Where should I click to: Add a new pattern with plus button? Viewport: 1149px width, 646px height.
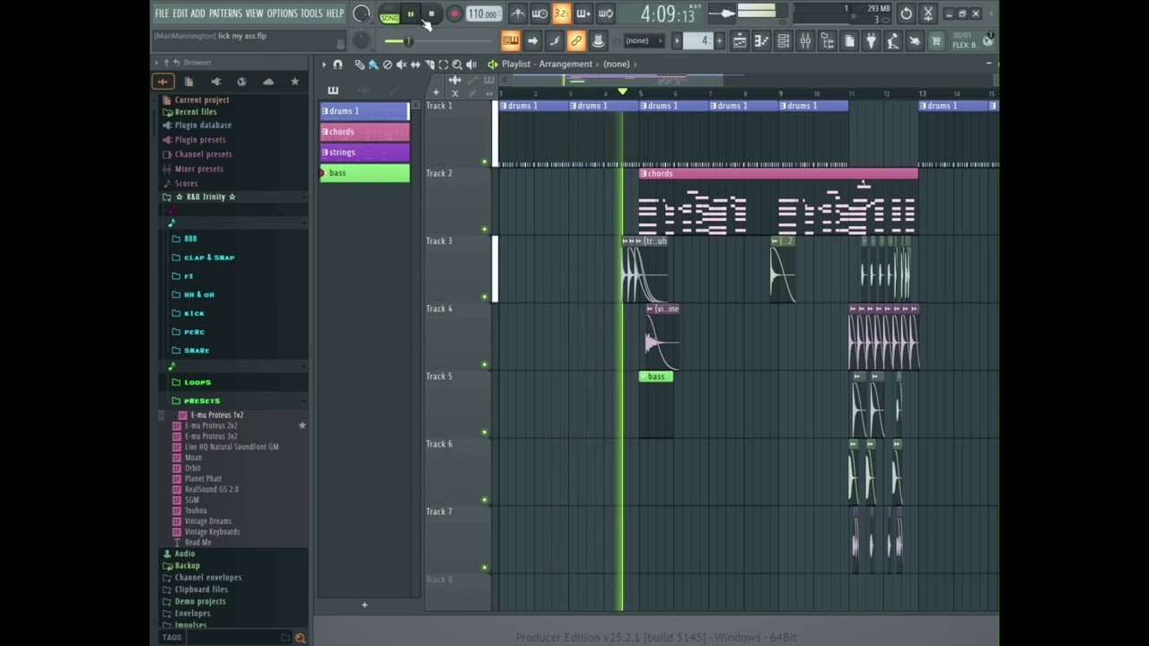click(x=364, y=605)
